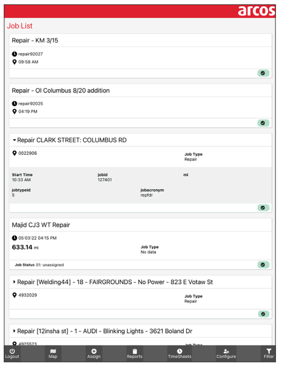Toggle green check on OI Columbus 8/20 addition

[x=263, y=123]
